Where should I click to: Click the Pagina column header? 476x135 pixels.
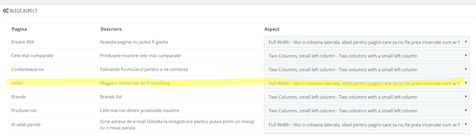click(19, 29)
